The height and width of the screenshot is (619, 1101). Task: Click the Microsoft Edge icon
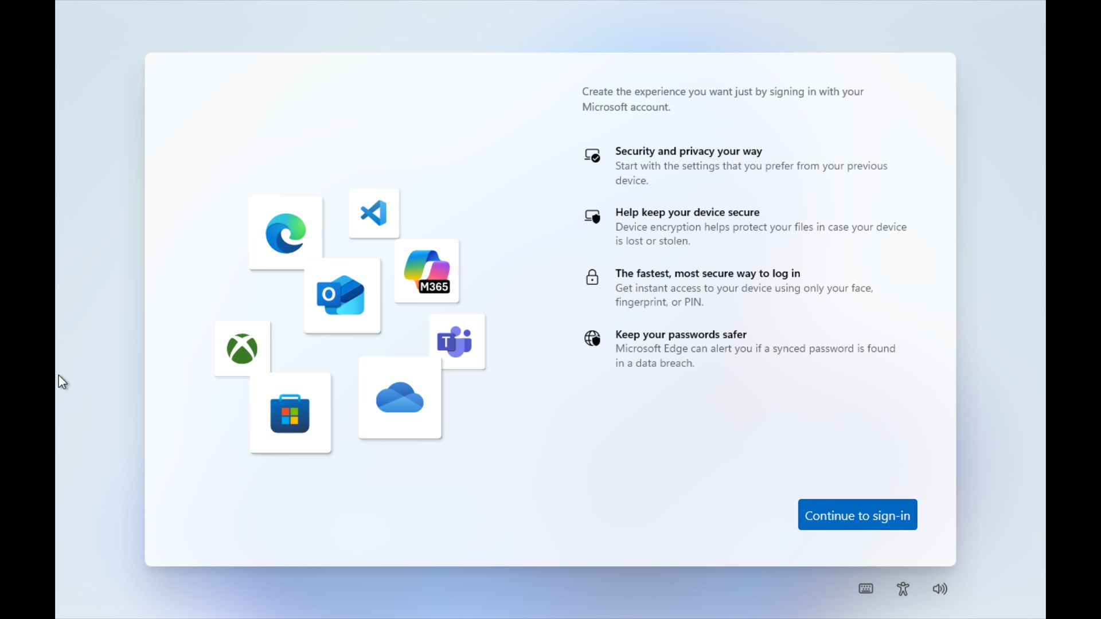coord(285,232)
